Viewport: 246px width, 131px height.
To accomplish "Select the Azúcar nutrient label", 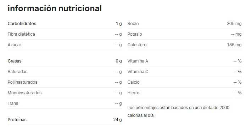I will point(14,45).
